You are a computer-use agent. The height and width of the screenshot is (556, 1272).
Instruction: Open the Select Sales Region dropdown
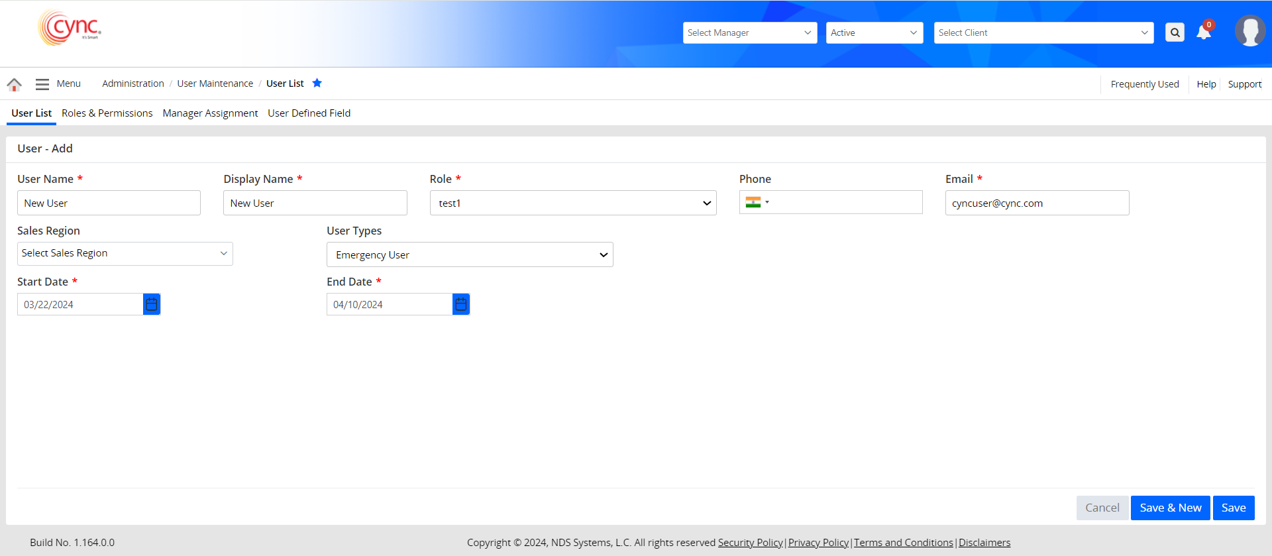coord(125,253)
